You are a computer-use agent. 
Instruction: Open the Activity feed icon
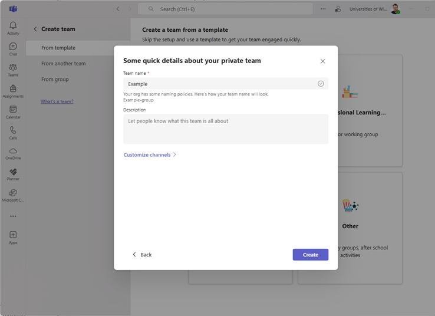point(13,28)
